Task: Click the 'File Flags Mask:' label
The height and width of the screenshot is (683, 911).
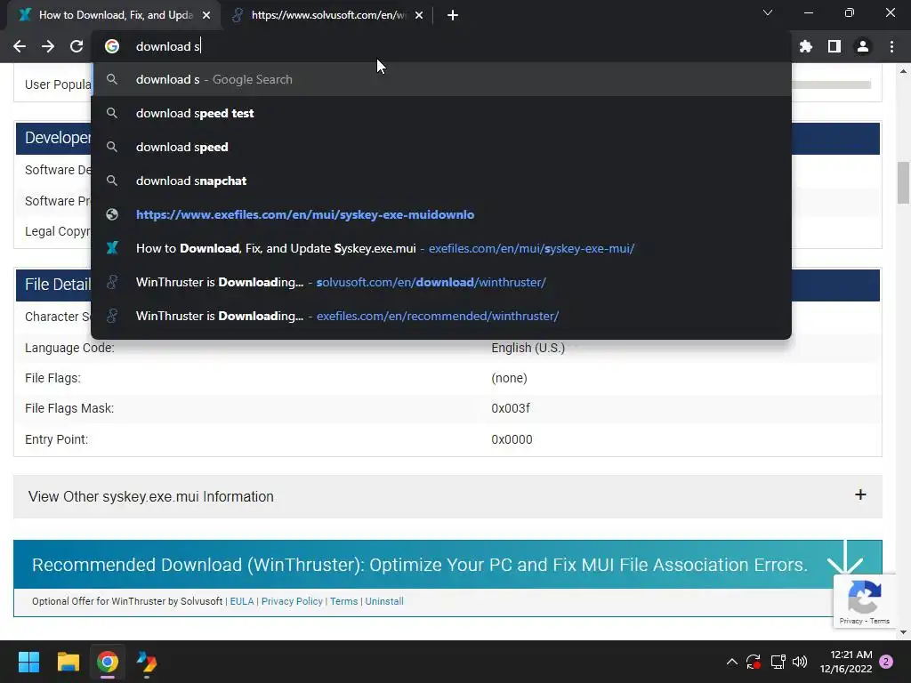Action: point(69,408)
